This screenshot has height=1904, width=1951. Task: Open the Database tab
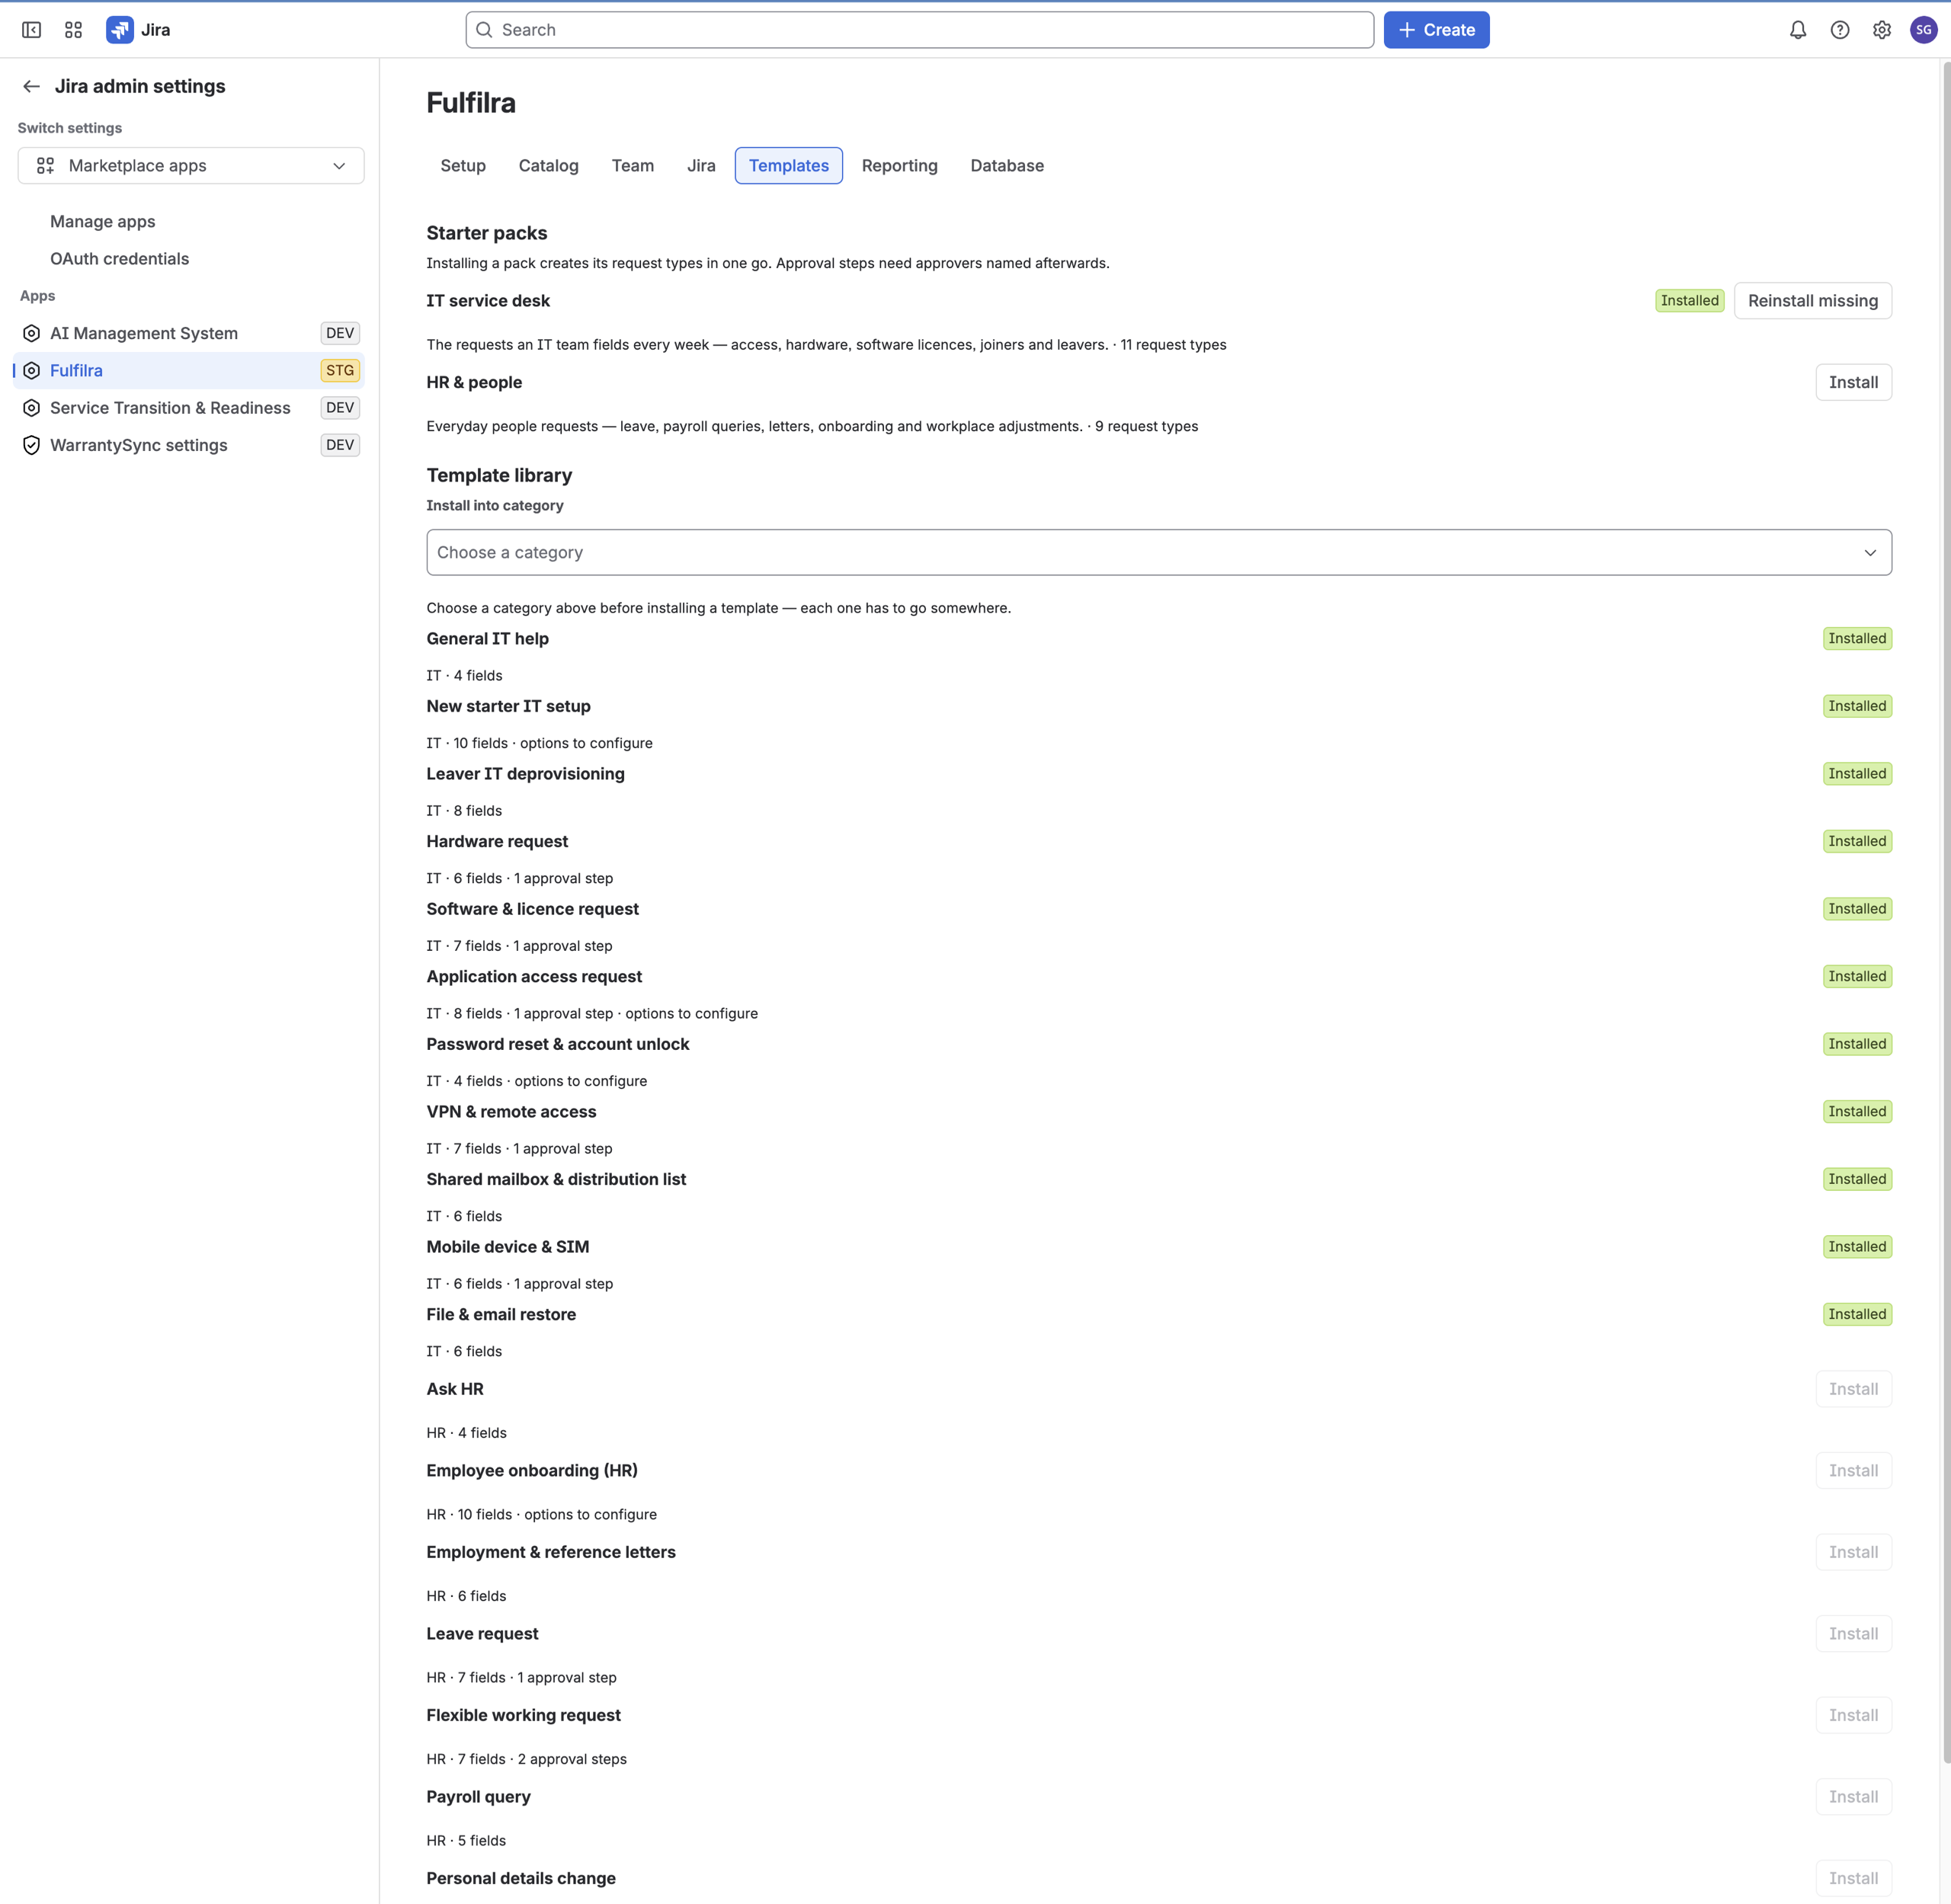(x=1007, y=166)
